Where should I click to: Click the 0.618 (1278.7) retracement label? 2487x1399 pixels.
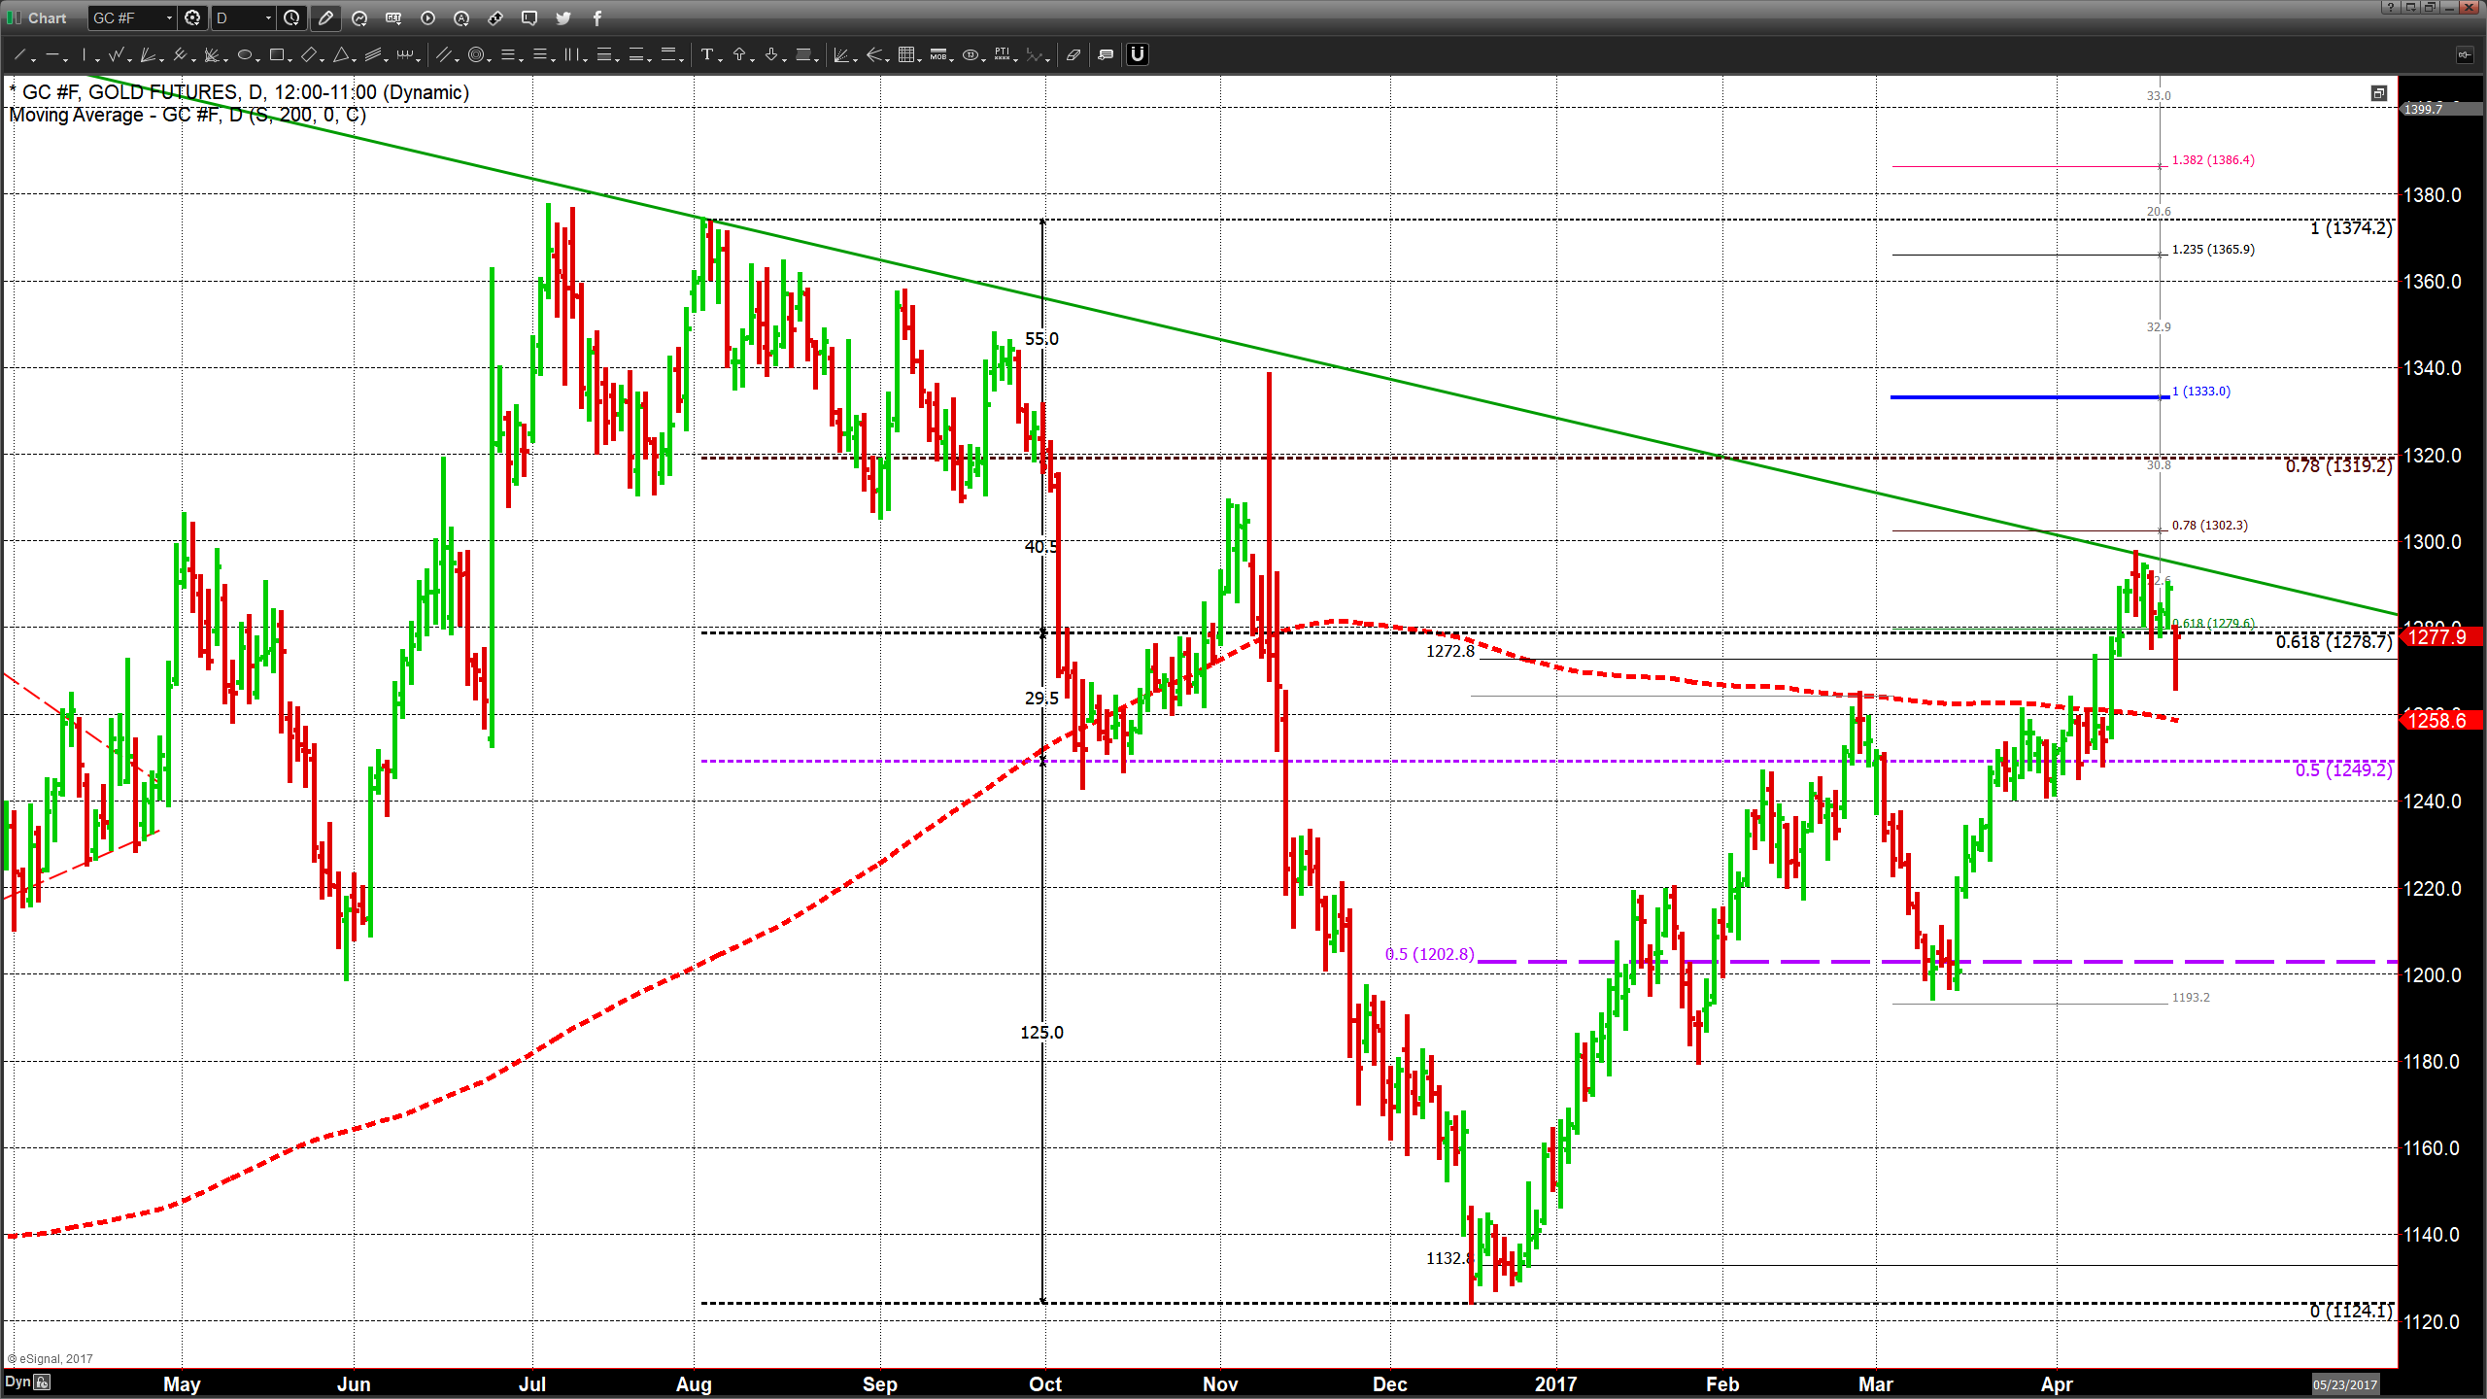[x=2334, y=641]
